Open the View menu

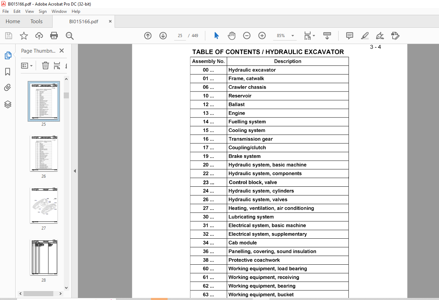pyautogui.click(x=30, y=11)
